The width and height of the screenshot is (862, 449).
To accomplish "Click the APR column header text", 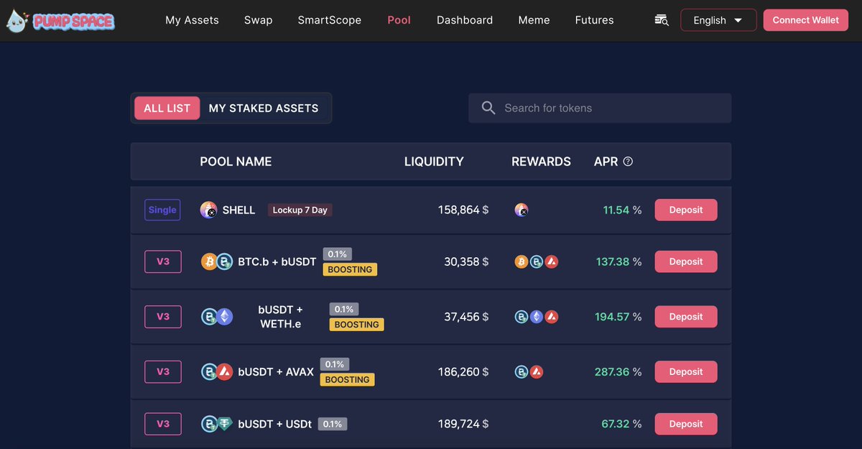I will click(606, 162).
